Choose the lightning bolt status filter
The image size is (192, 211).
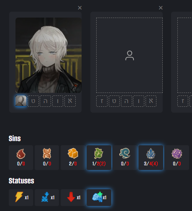click(x=21, y=198)
